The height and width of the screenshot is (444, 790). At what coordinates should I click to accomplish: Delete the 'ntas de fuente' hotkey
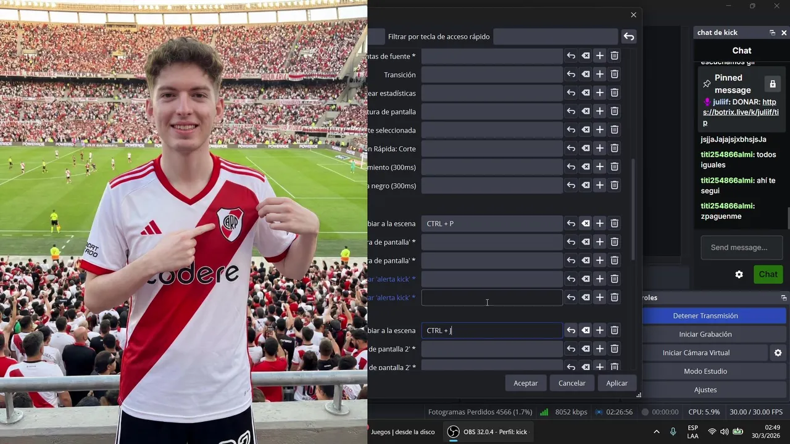pos(615,56)
